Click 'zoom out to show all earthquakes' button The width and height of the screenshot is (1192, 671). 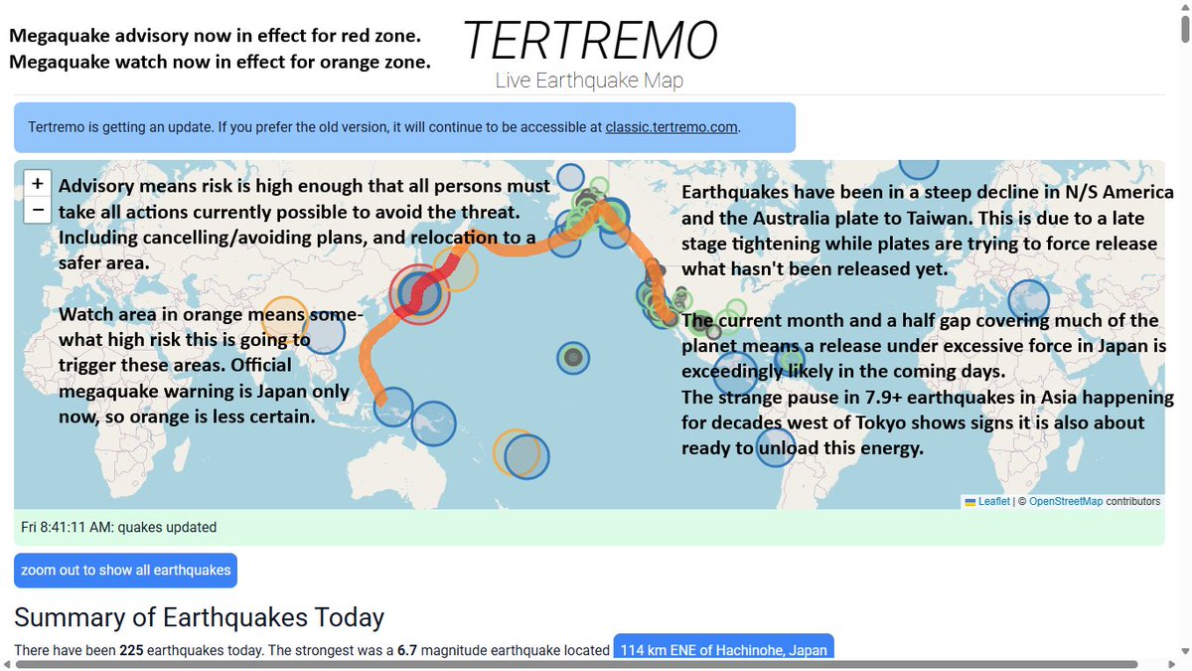pos(126,571)
